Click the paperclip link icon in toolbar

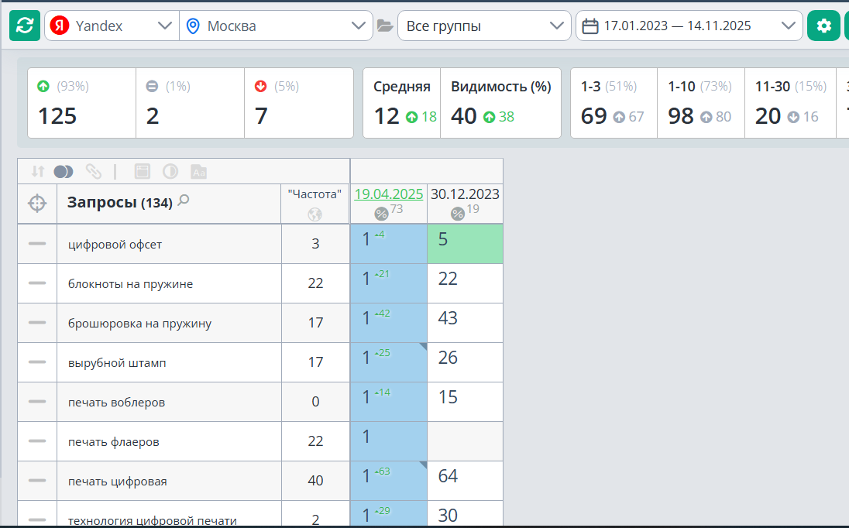click(93, 172)
